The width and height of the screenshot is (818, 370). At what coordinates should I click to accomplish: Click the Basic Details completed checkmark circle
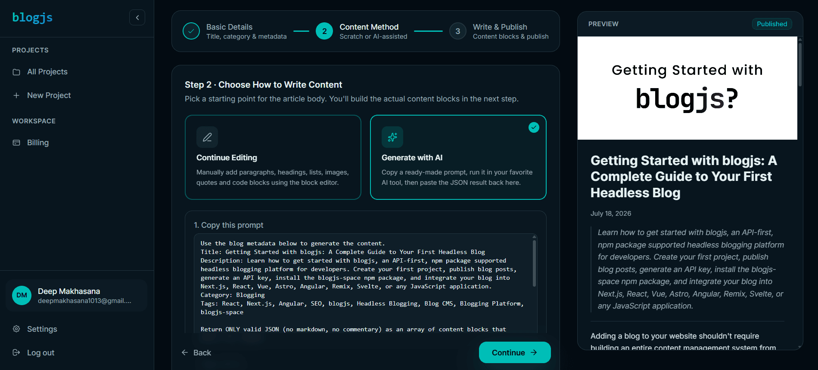click(191, 31)
